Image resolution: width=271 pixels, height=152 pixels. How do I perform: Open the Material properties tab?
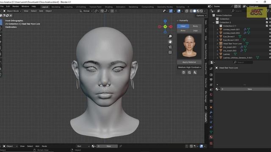(211, 137)
